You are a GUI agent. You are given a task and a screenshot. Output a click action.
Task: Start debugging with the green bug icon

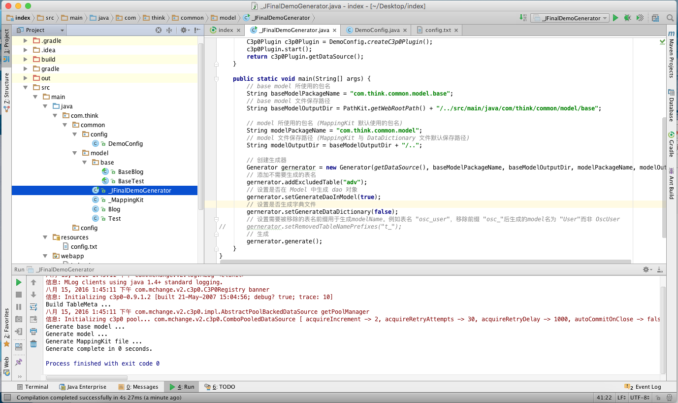(x=627, y=18)
